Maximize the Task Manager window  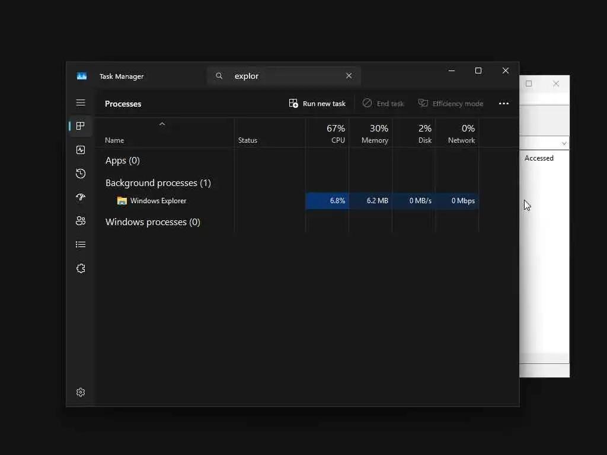click(x=478, y=71)
